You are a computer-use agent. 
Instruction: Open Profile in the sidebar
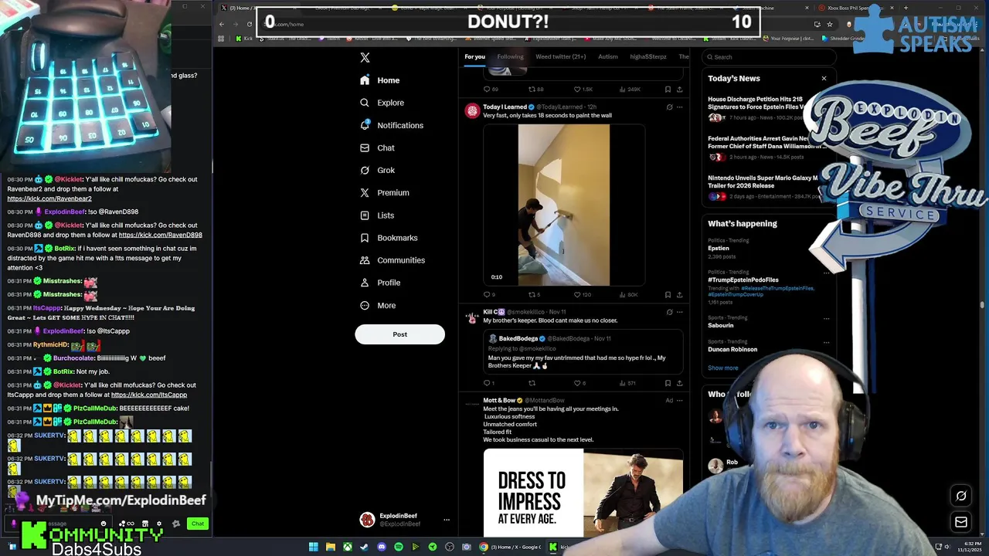click(380, 283)
